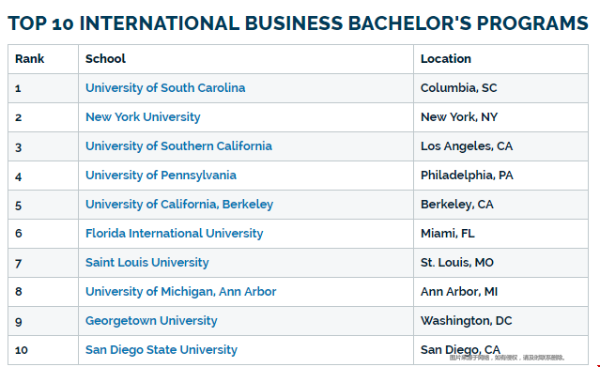Screen dimensions: 600x367
Task: Open University of Michigan, Ann Arbor link
Action: click(180, 292)
